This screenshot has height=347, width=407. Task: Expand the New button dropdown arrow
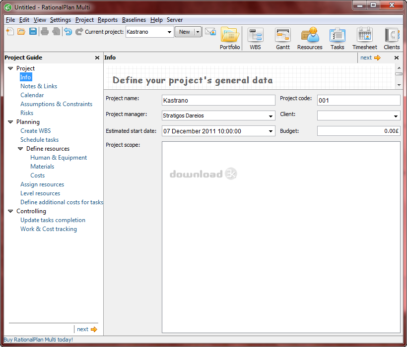[198, 32]
